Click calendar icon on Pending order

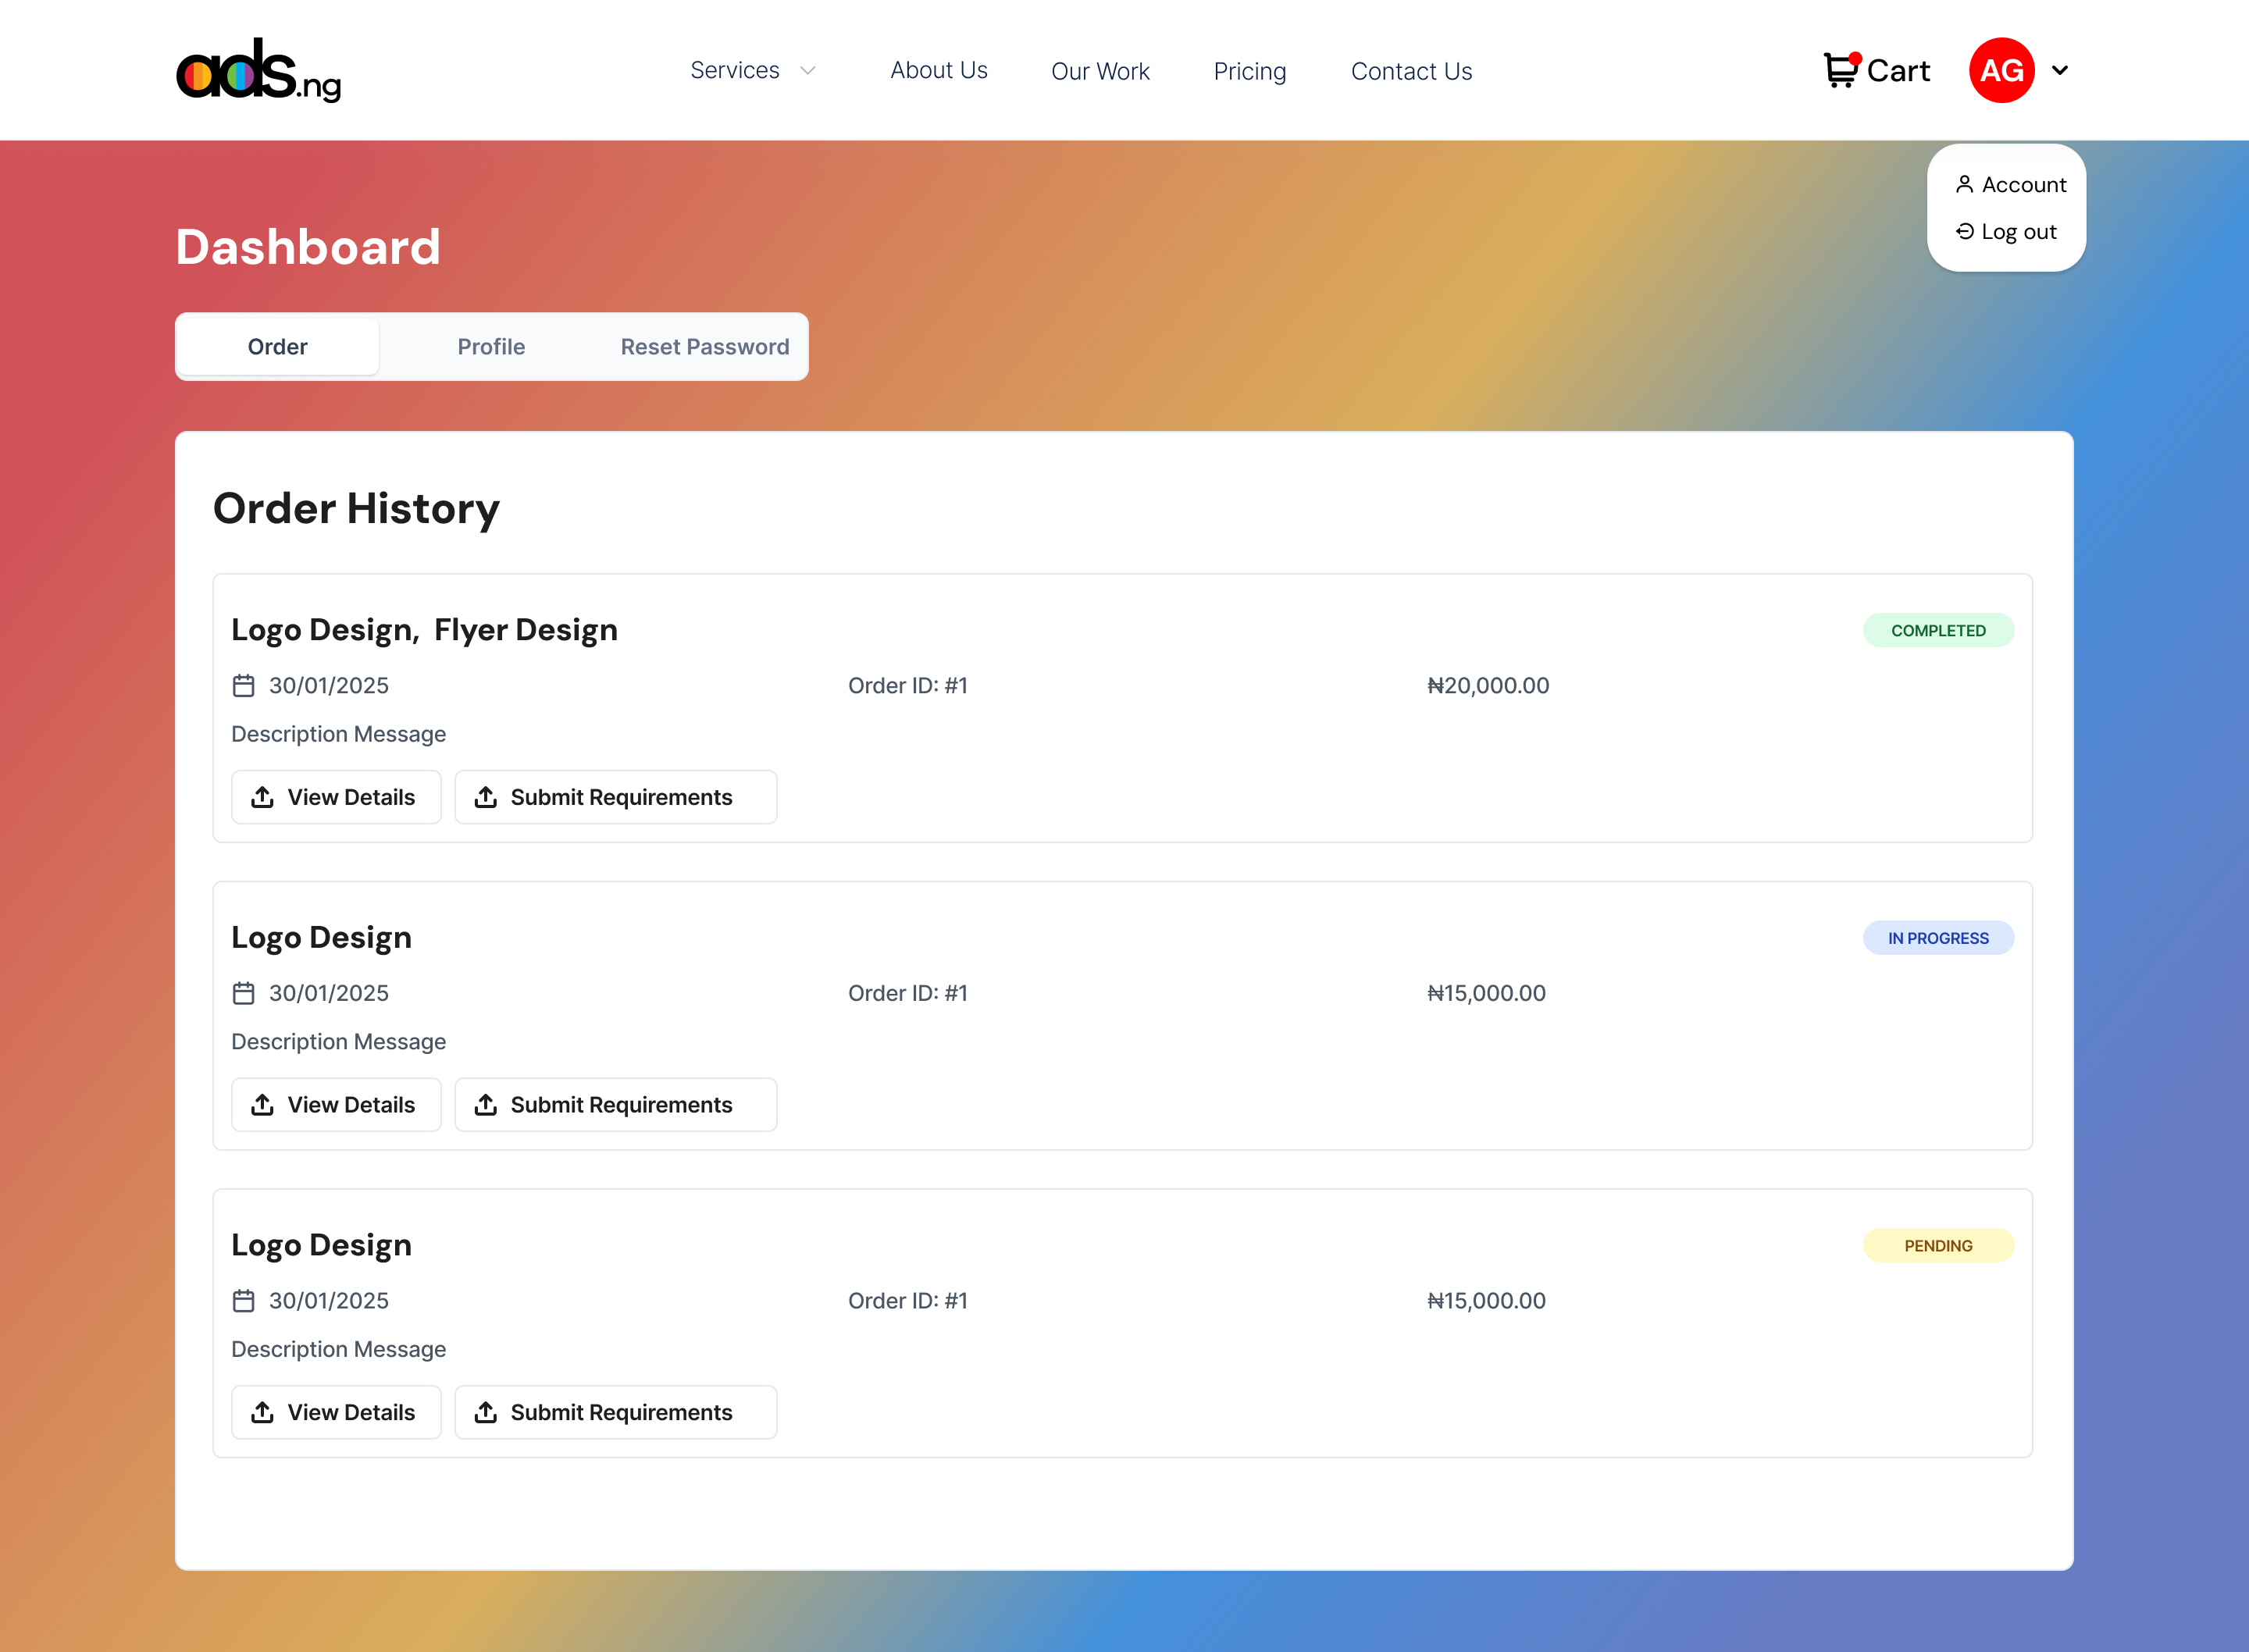click(x=243, y=1301)
